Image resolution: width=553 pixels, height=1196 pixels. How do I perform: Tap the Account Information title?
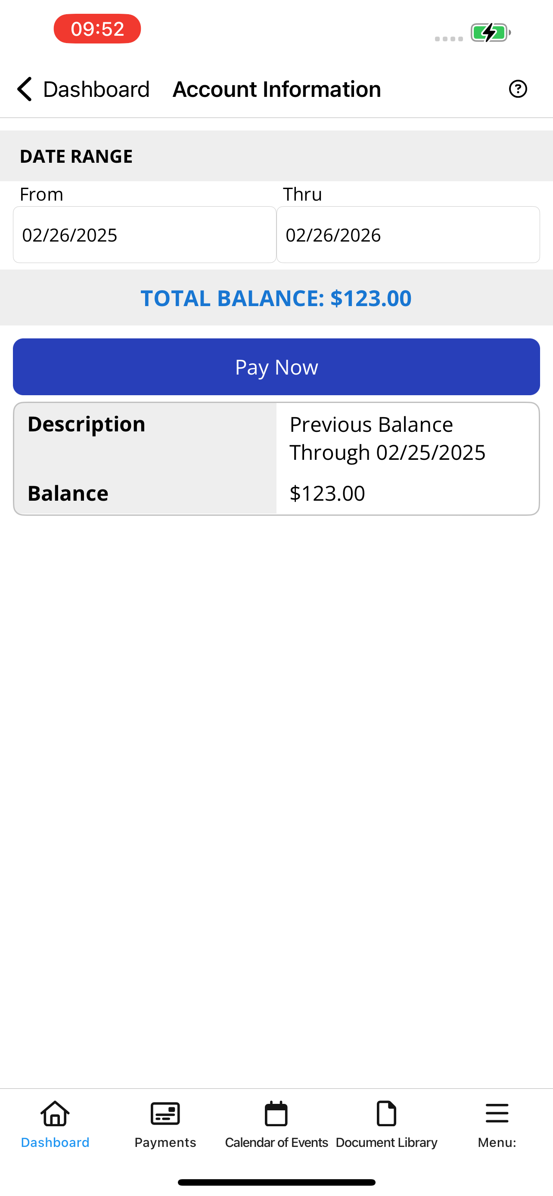pyautogui.click(x=277, y=89)
